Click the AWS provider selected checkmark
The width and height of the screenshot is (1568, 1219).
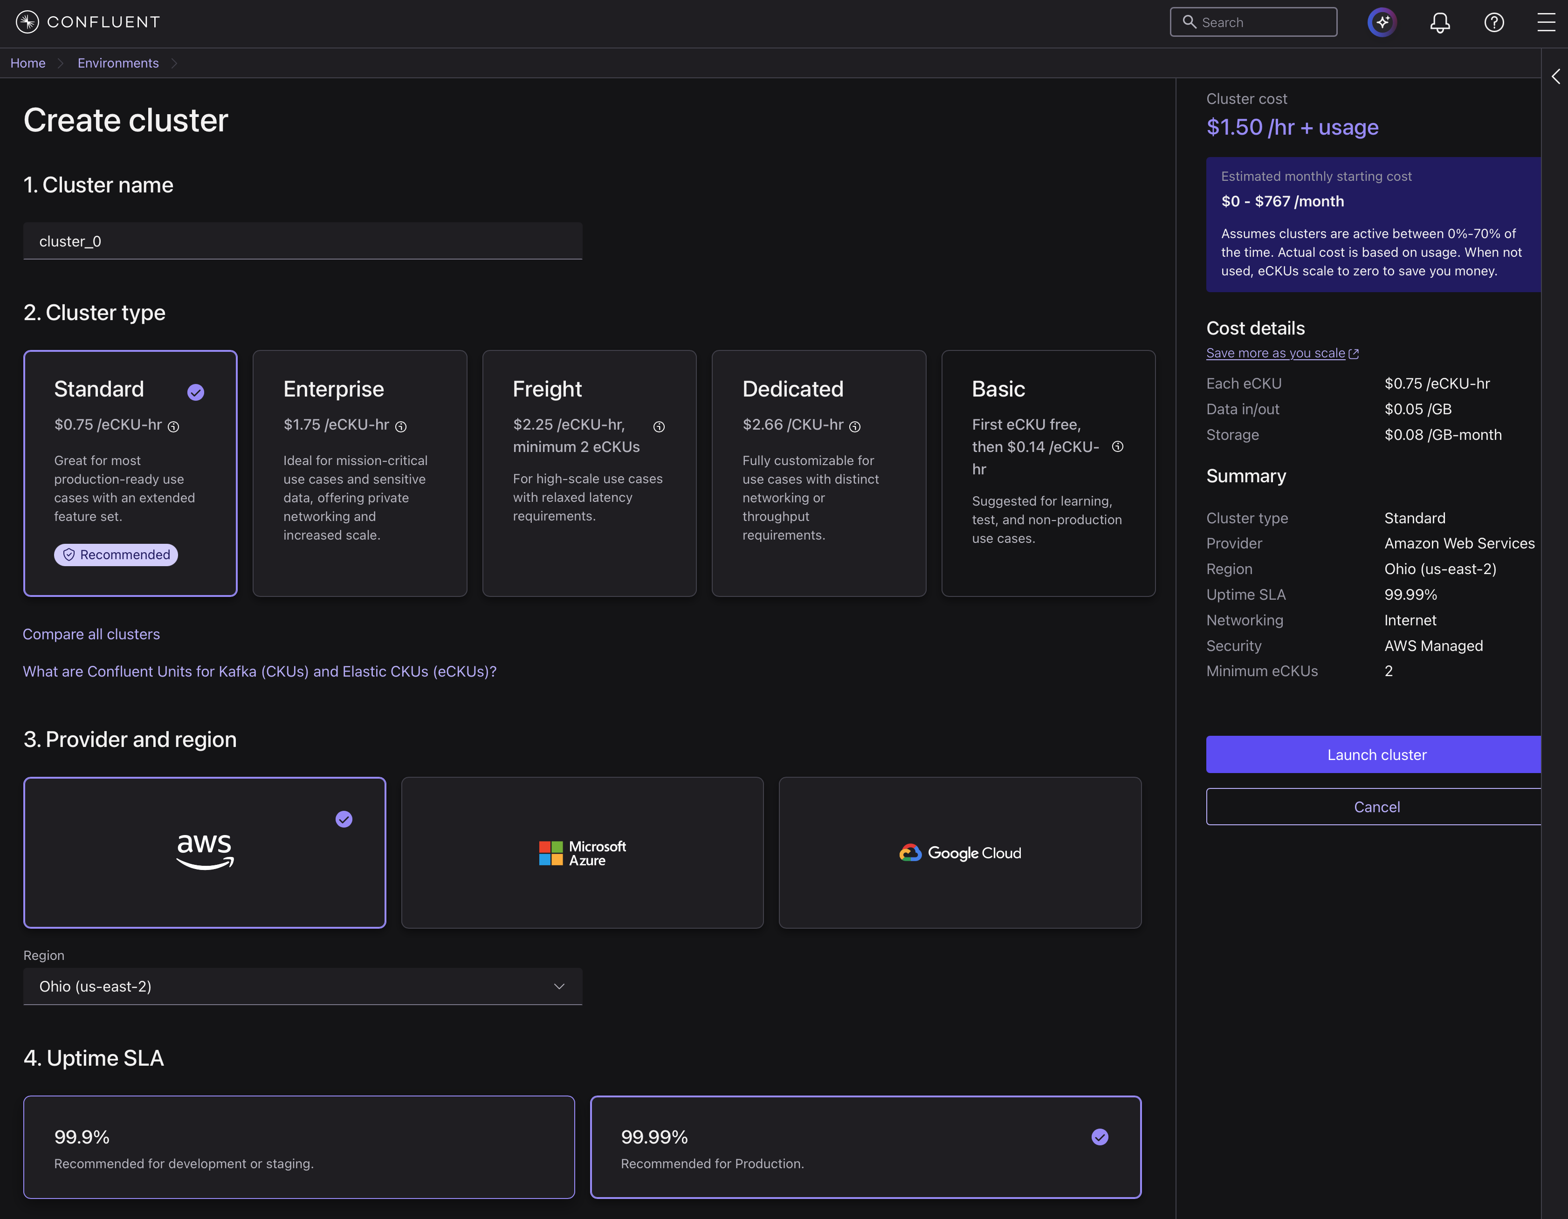344,819
